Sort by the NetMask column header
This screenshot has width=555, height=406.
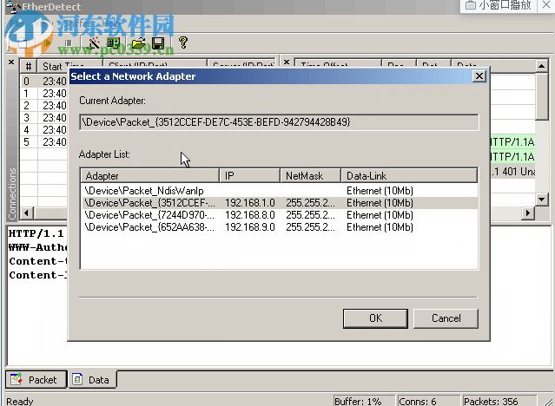click(310, 176)
